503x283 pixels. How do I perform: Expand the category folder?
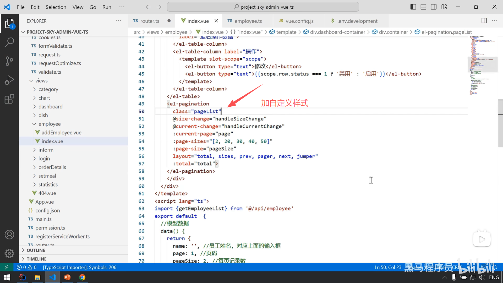tap(48, 89)
